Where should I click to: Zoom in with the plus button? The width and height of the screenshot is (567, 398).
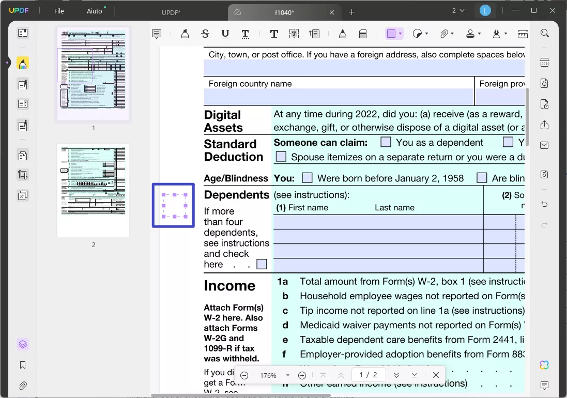[x=302, y=375]
